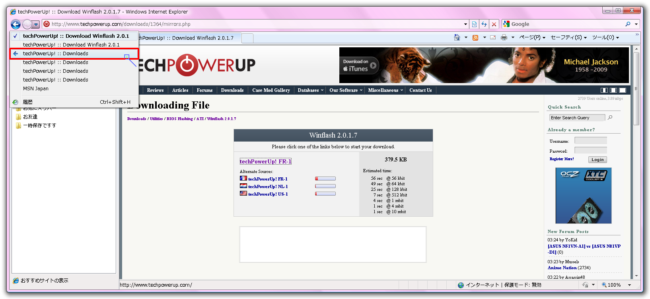Choose the Downloads history entry with back arrow
Screen dimensions: 650x299
click(74, 53)
